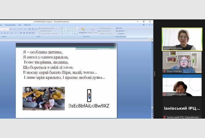Open the line spacing dropdown

(x=36, y=29)
